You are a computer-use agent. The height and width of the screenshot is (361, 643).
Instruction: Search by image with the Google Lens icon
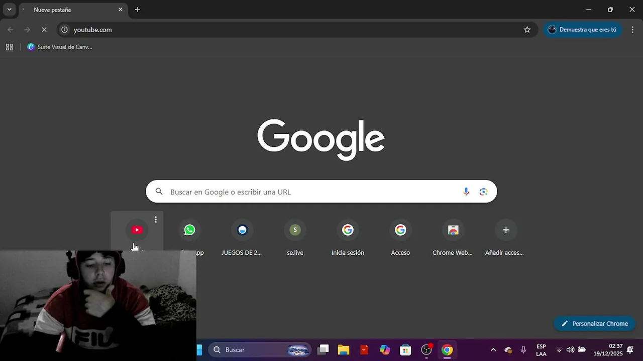pos(483,192)
